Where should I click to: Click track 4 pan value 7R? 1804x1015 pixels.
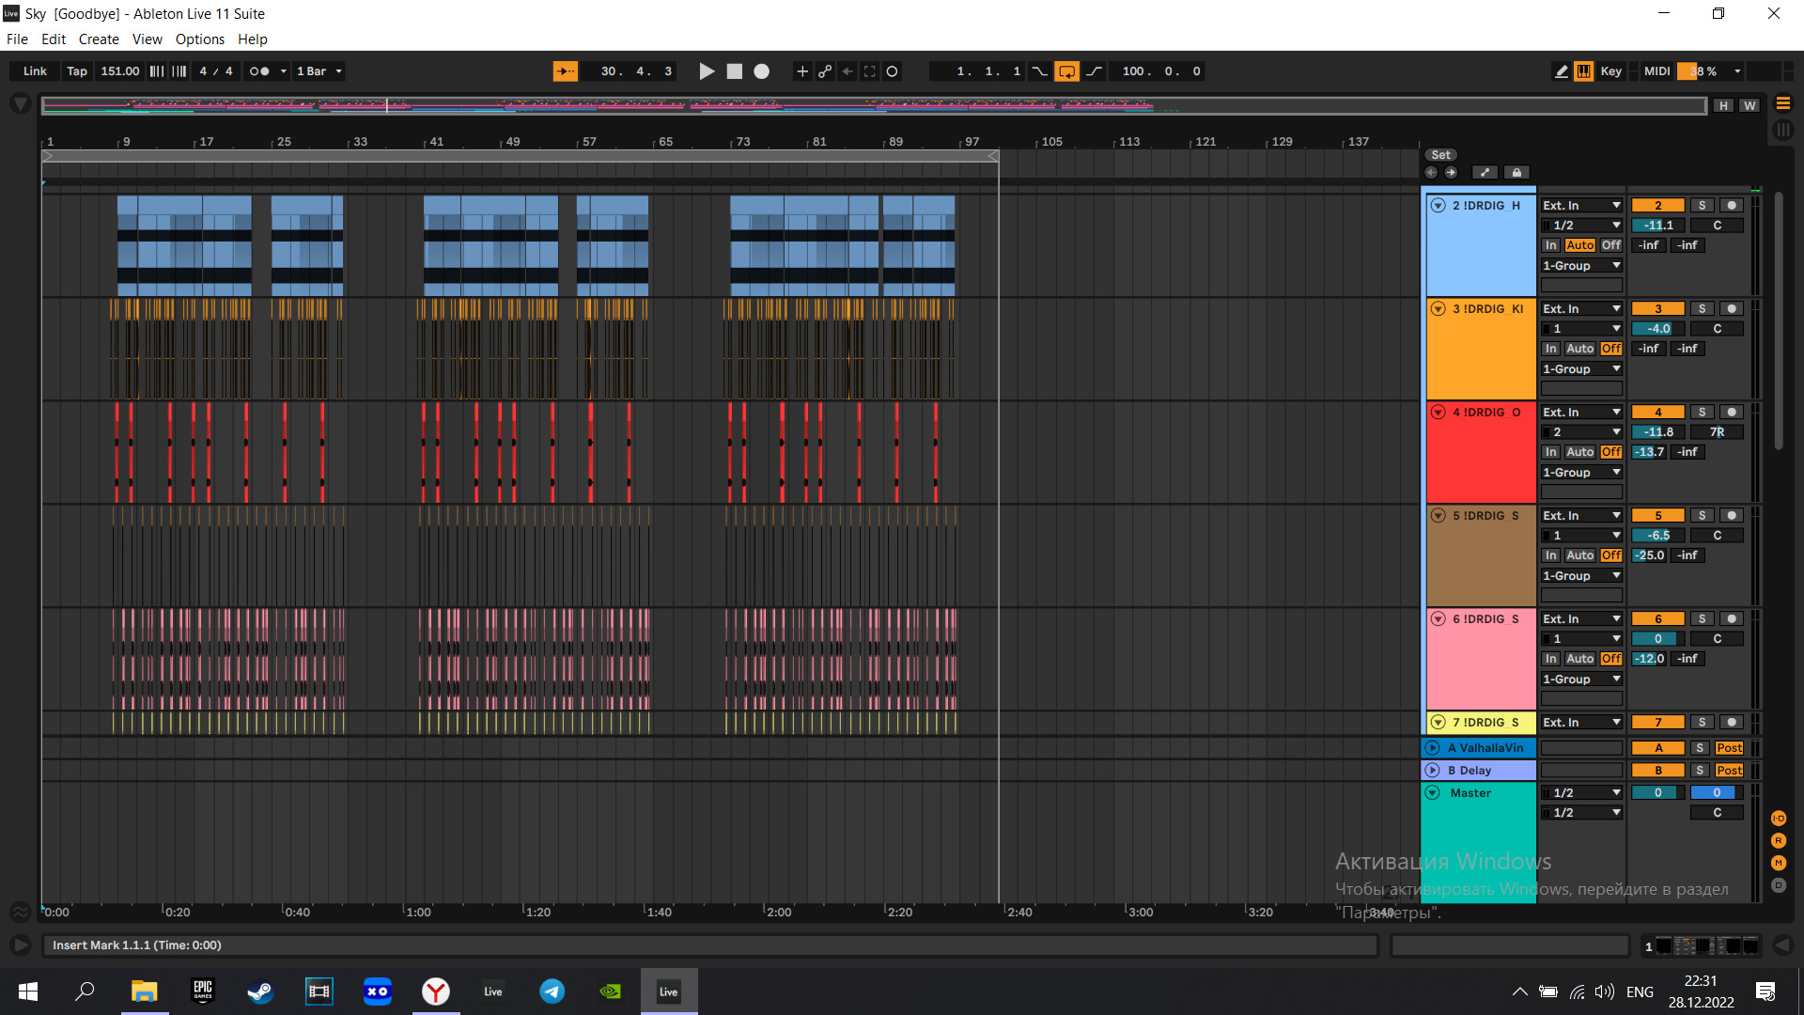(1717, 432)
